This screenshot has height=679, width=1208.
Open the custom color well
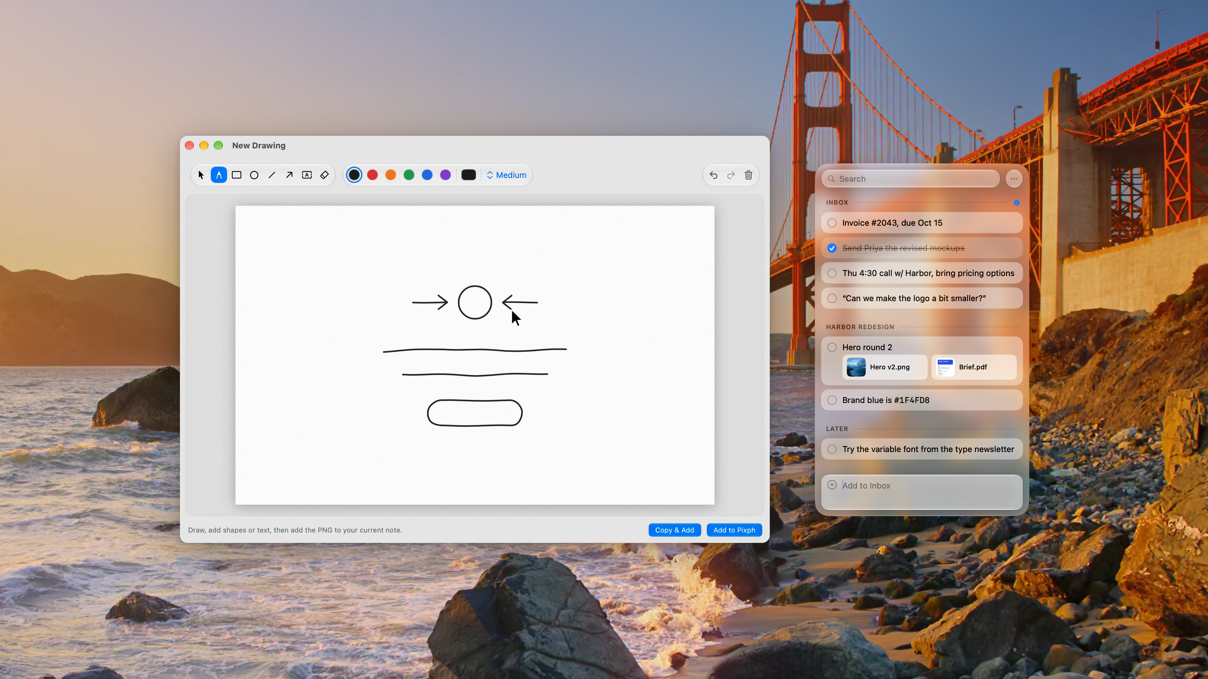tap(468, 175)
